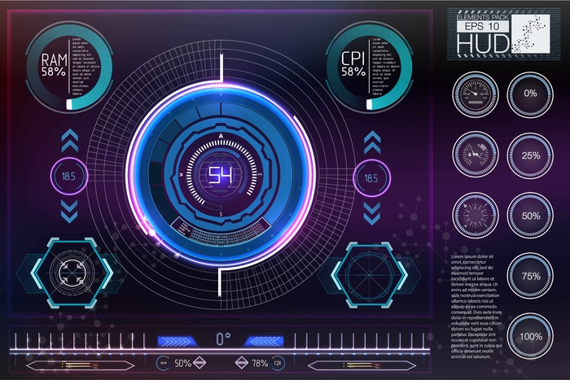This screenshot has width=570, height=380.
Task: Select the 100% circular indicator
Action: coord(530,336)
